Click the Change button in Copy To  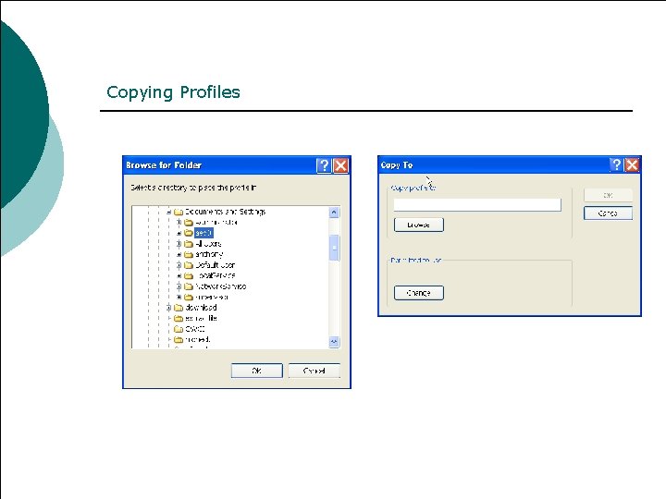tap(419, 293)
